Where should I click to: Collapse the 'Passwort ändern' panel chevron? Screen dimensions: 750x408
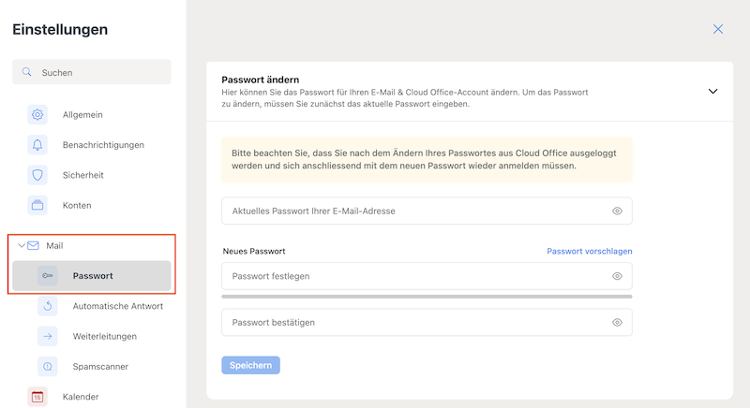(712, 91)
